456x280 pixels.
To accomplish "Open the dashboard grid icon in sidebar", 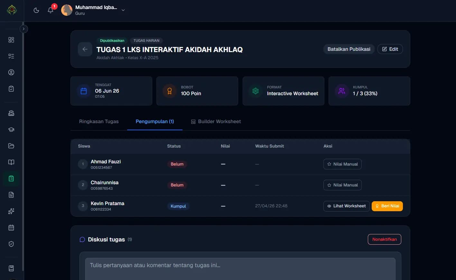I will 11,40.
